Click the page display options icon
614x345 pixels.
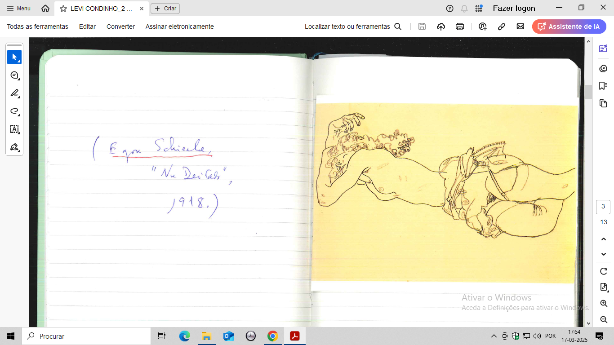(x=604, y=287)
